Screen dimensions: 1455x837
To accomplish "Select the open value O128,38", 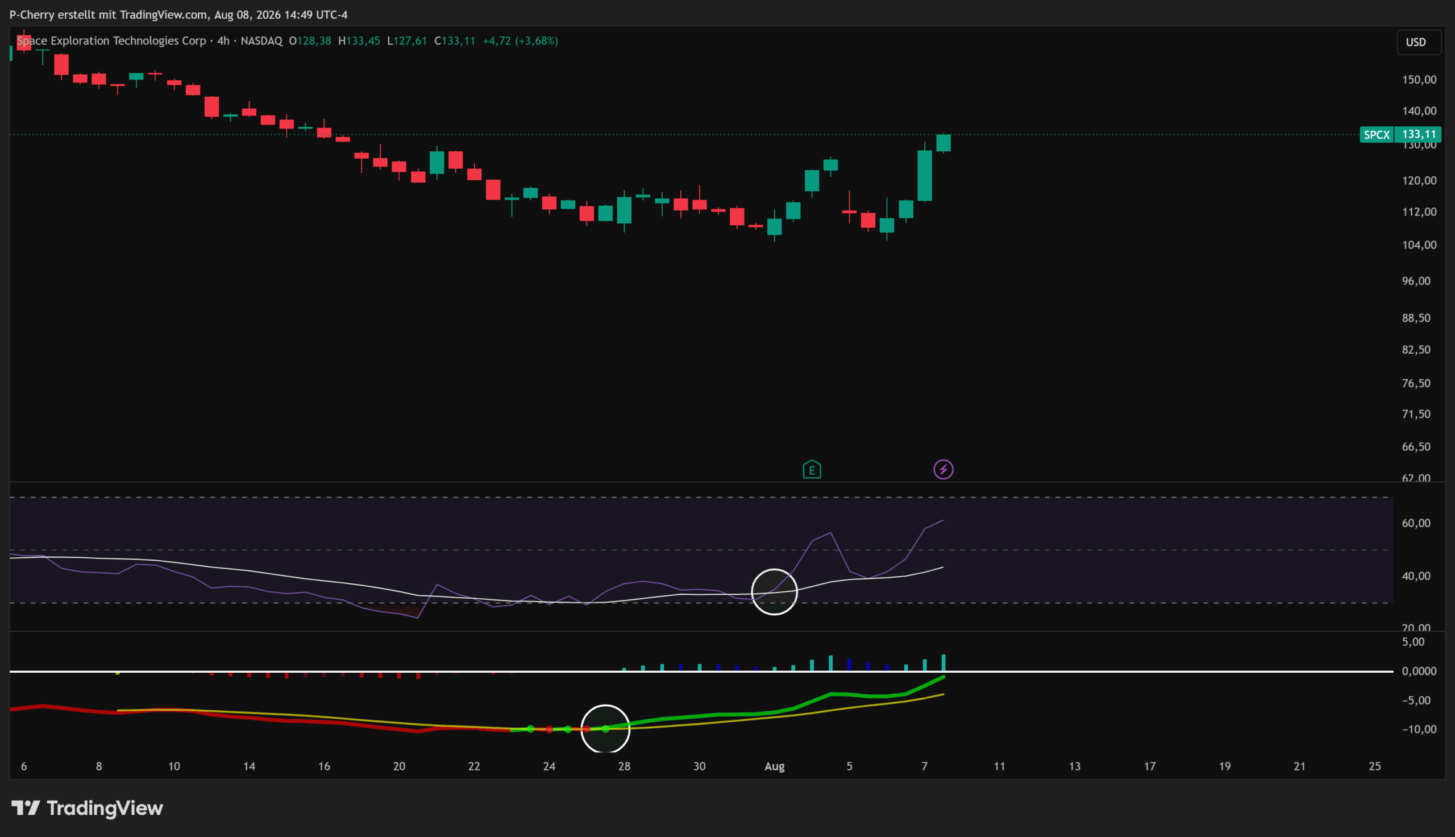I will (310, 41).
